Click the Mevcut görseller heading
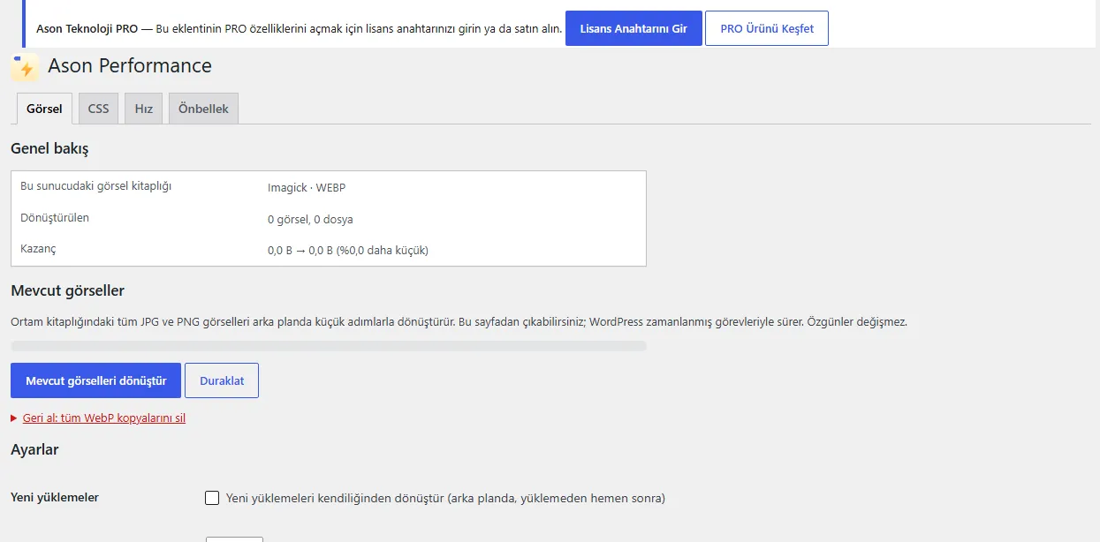1100x542 pixels. [x=67, y=290]
